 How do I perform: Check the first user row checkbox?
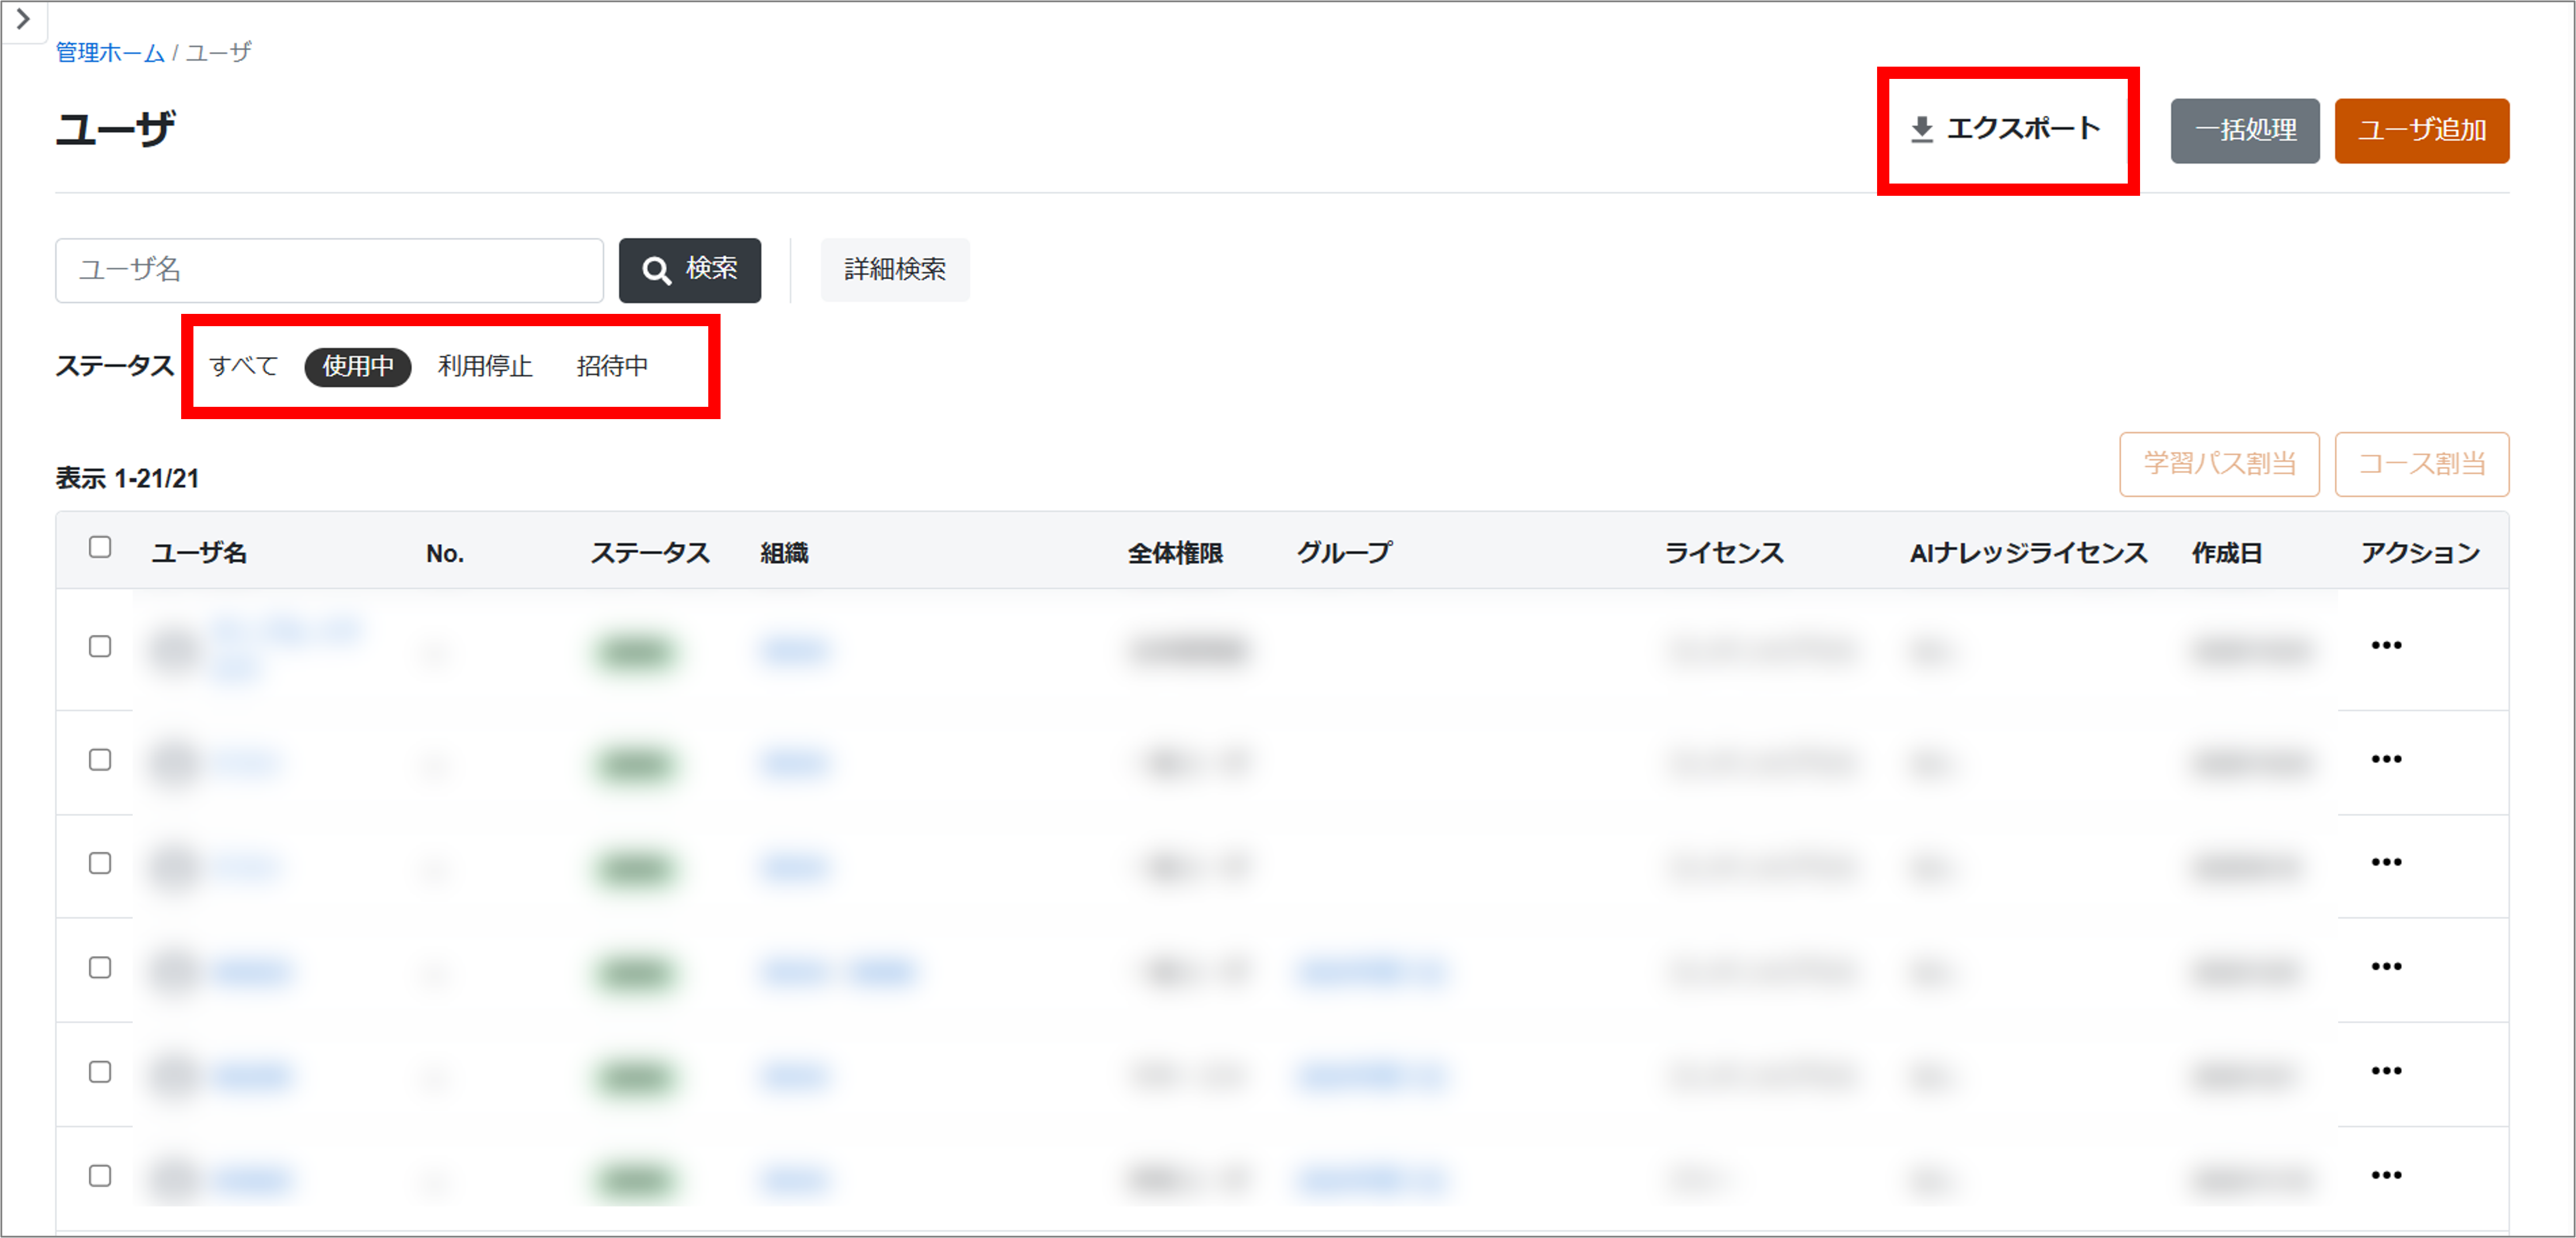coord(100,647)
